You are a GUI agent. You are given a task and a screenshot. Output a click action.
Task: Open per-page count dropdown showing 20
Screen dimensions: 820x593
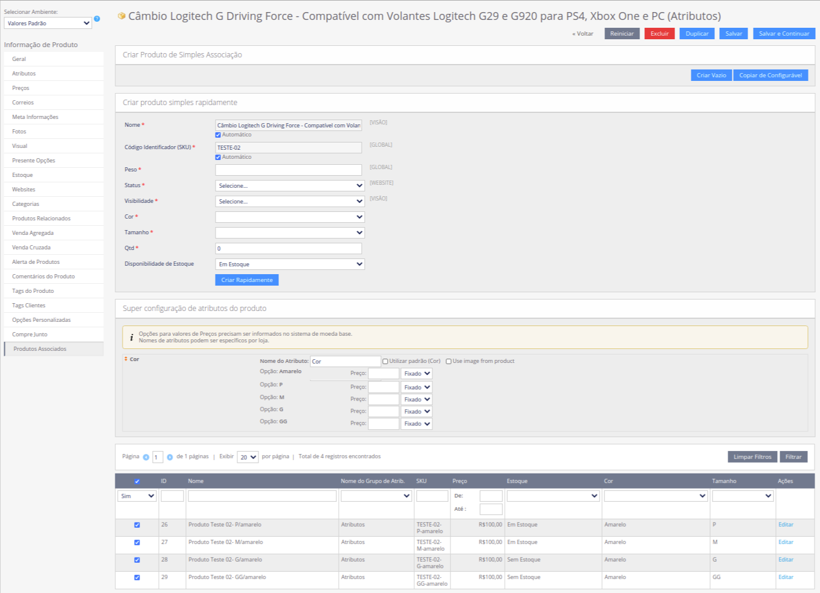pos(248,457)
